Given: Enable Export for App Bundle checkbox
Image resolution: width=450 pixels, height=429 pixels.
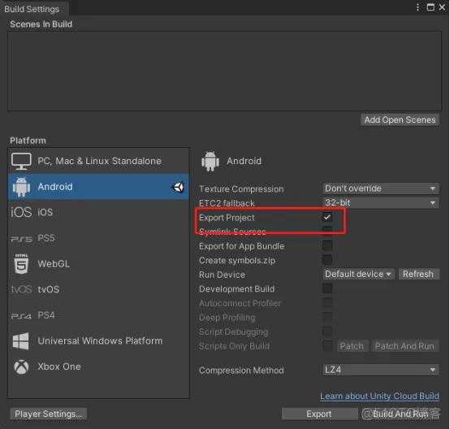Looking at the screenshot, I should 327,246.
